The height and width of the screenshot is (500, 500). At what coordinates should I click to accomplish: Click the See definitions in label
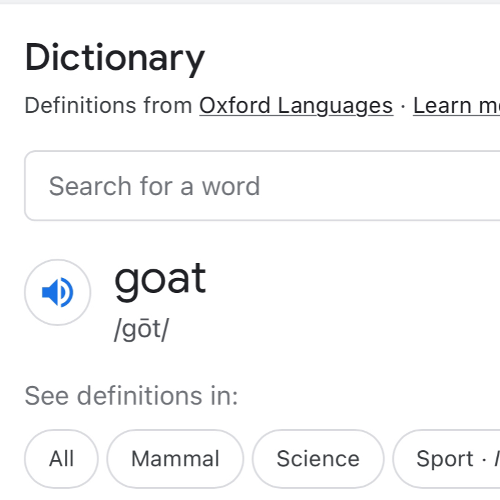(x=131, y=395)
